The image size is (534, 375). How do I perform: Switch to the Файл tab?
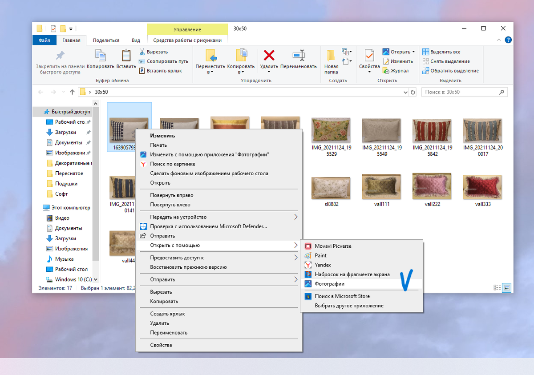[x=44, y=40]
